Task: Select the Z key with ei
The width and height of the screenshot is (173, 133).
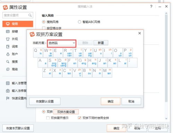Action: pos(47,73)
